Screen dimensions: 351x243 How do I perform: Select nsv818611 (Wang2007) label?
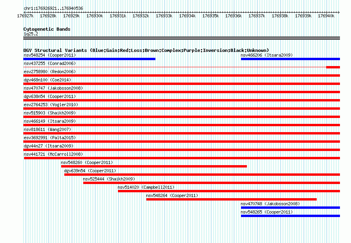[47, 129]
